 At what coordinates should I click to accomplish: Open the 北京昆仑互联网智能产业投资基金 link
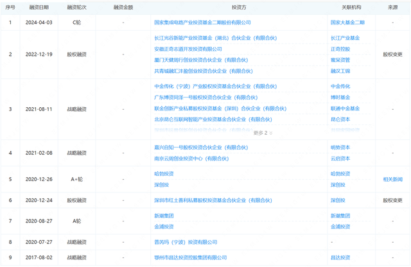tap(213, 119)
